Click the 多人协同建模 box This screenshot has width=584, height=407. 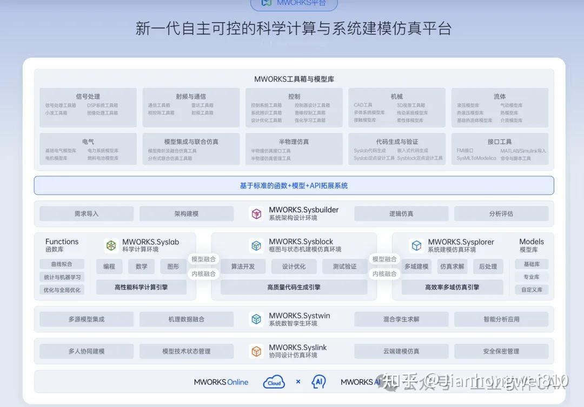(87, 351)
